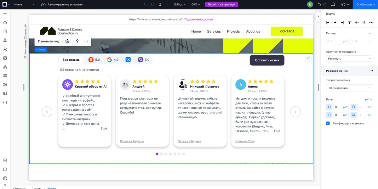
Task: Open the Media image icon in sidebar
Action: pos(5,58)
